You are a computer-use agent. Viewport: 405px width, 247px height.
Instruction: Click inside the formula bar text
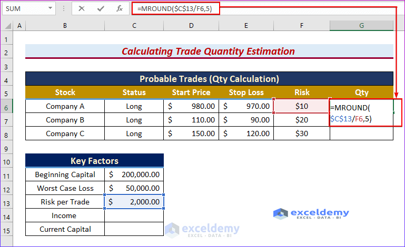[x=175, y=8]
